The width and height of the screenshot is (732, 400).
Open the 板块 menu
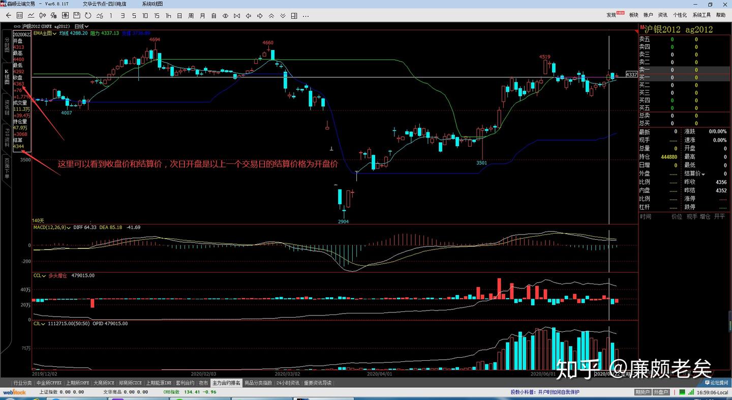(634, 15)
